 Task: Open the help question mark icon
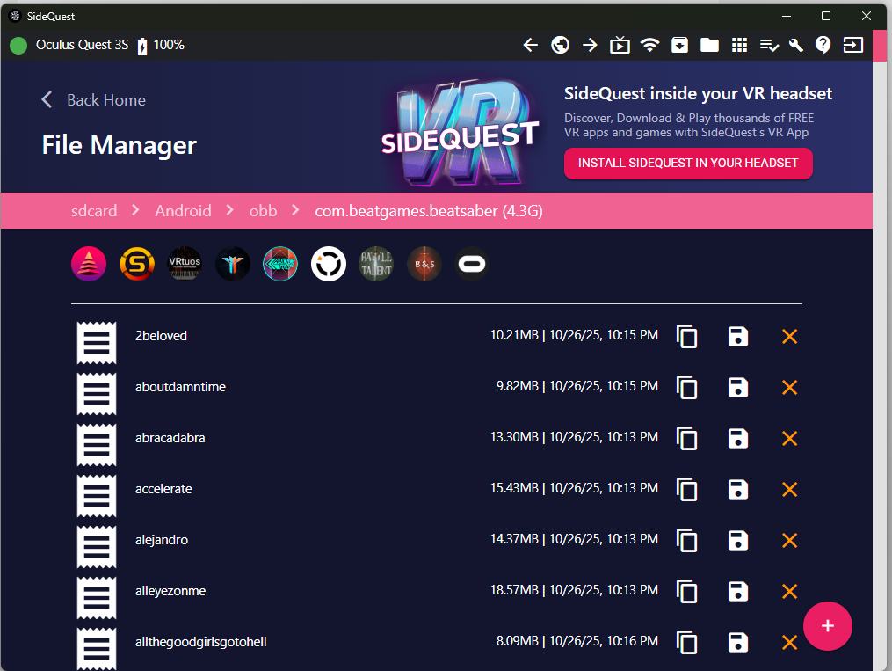click(x=823, y=45)
